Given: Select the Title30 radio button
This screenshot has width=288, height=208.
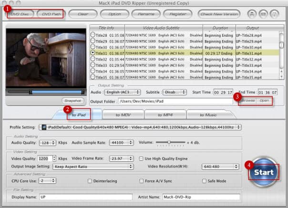Looking at the screenshot, I should (x=93, y=47).
